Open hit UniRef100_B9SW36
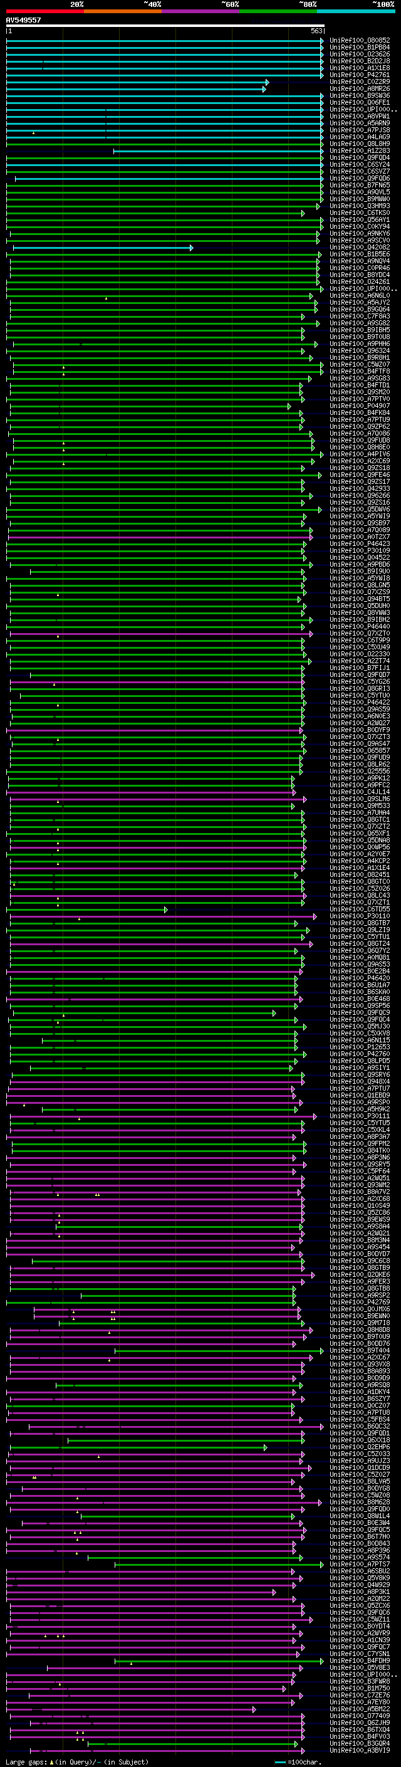 360,96
